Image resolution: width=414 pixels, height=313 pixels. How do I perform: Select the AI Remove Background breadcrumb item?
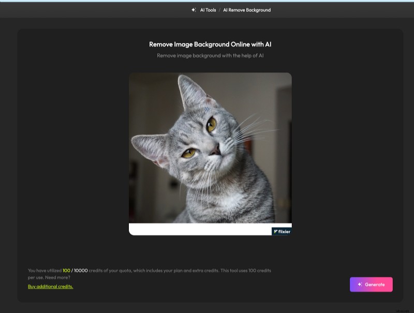click(247, 10)
